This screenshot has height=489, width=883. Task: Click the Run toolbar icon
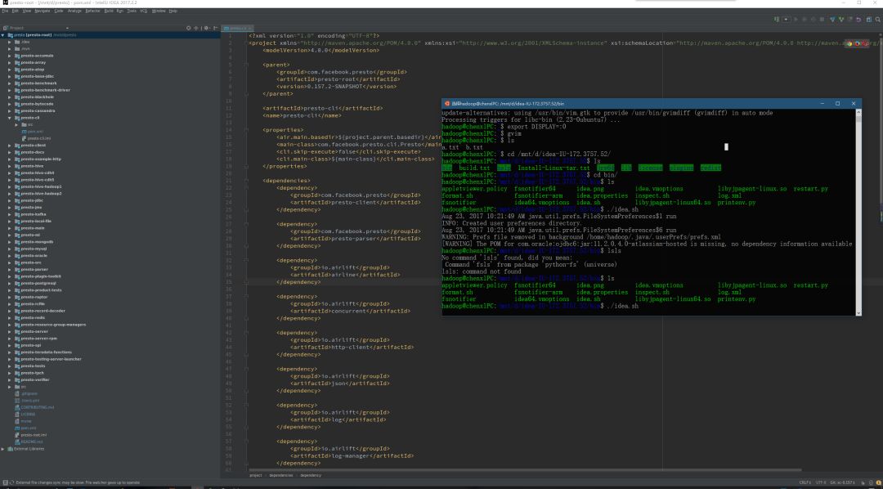click(796, 19)
